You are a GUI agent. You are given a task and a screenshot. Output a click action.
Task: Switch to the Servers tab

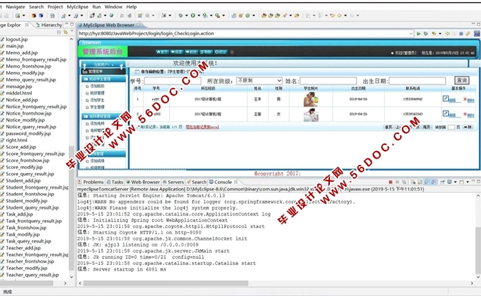(173, 182)
